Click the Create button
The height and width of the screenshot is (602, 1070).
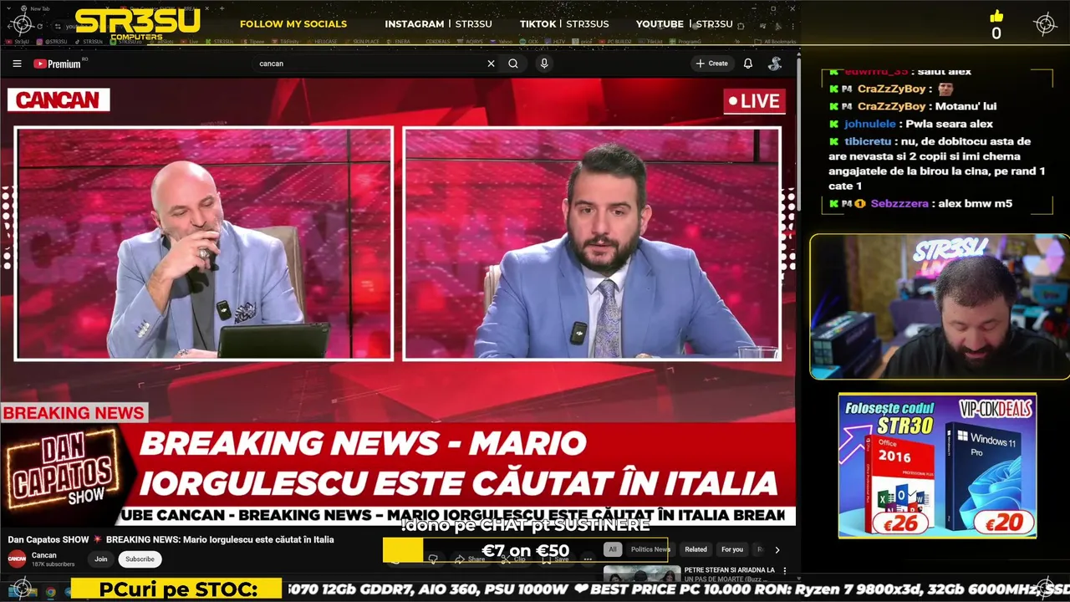(x=711, y=64)
